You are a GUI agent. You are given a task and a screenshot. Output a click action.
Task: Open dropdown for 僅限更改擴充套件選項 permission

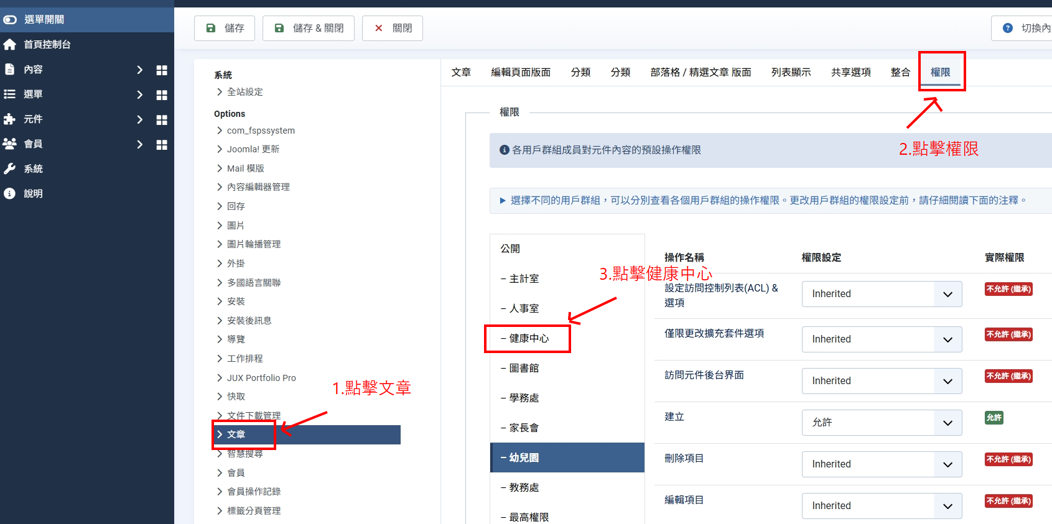[x=882, y=339]
